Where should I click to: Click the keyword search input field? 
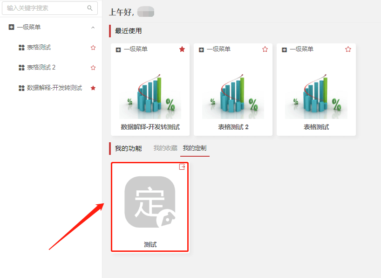pos(44,8)
